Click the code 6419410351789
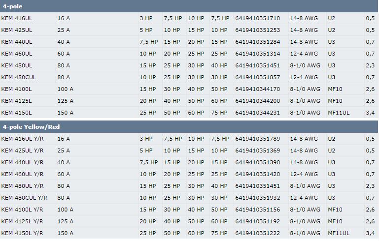Viewport: 379px width, 241px height. [x=258, y=139]
